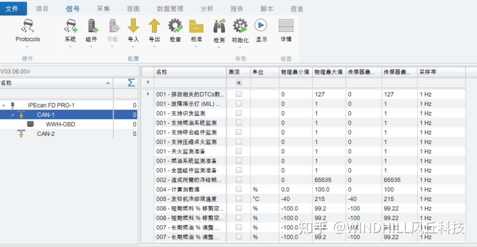Switch to the 信号 ribbon tab
The image size is (477, 247).
pyautogui.click(x=73, y=9)
